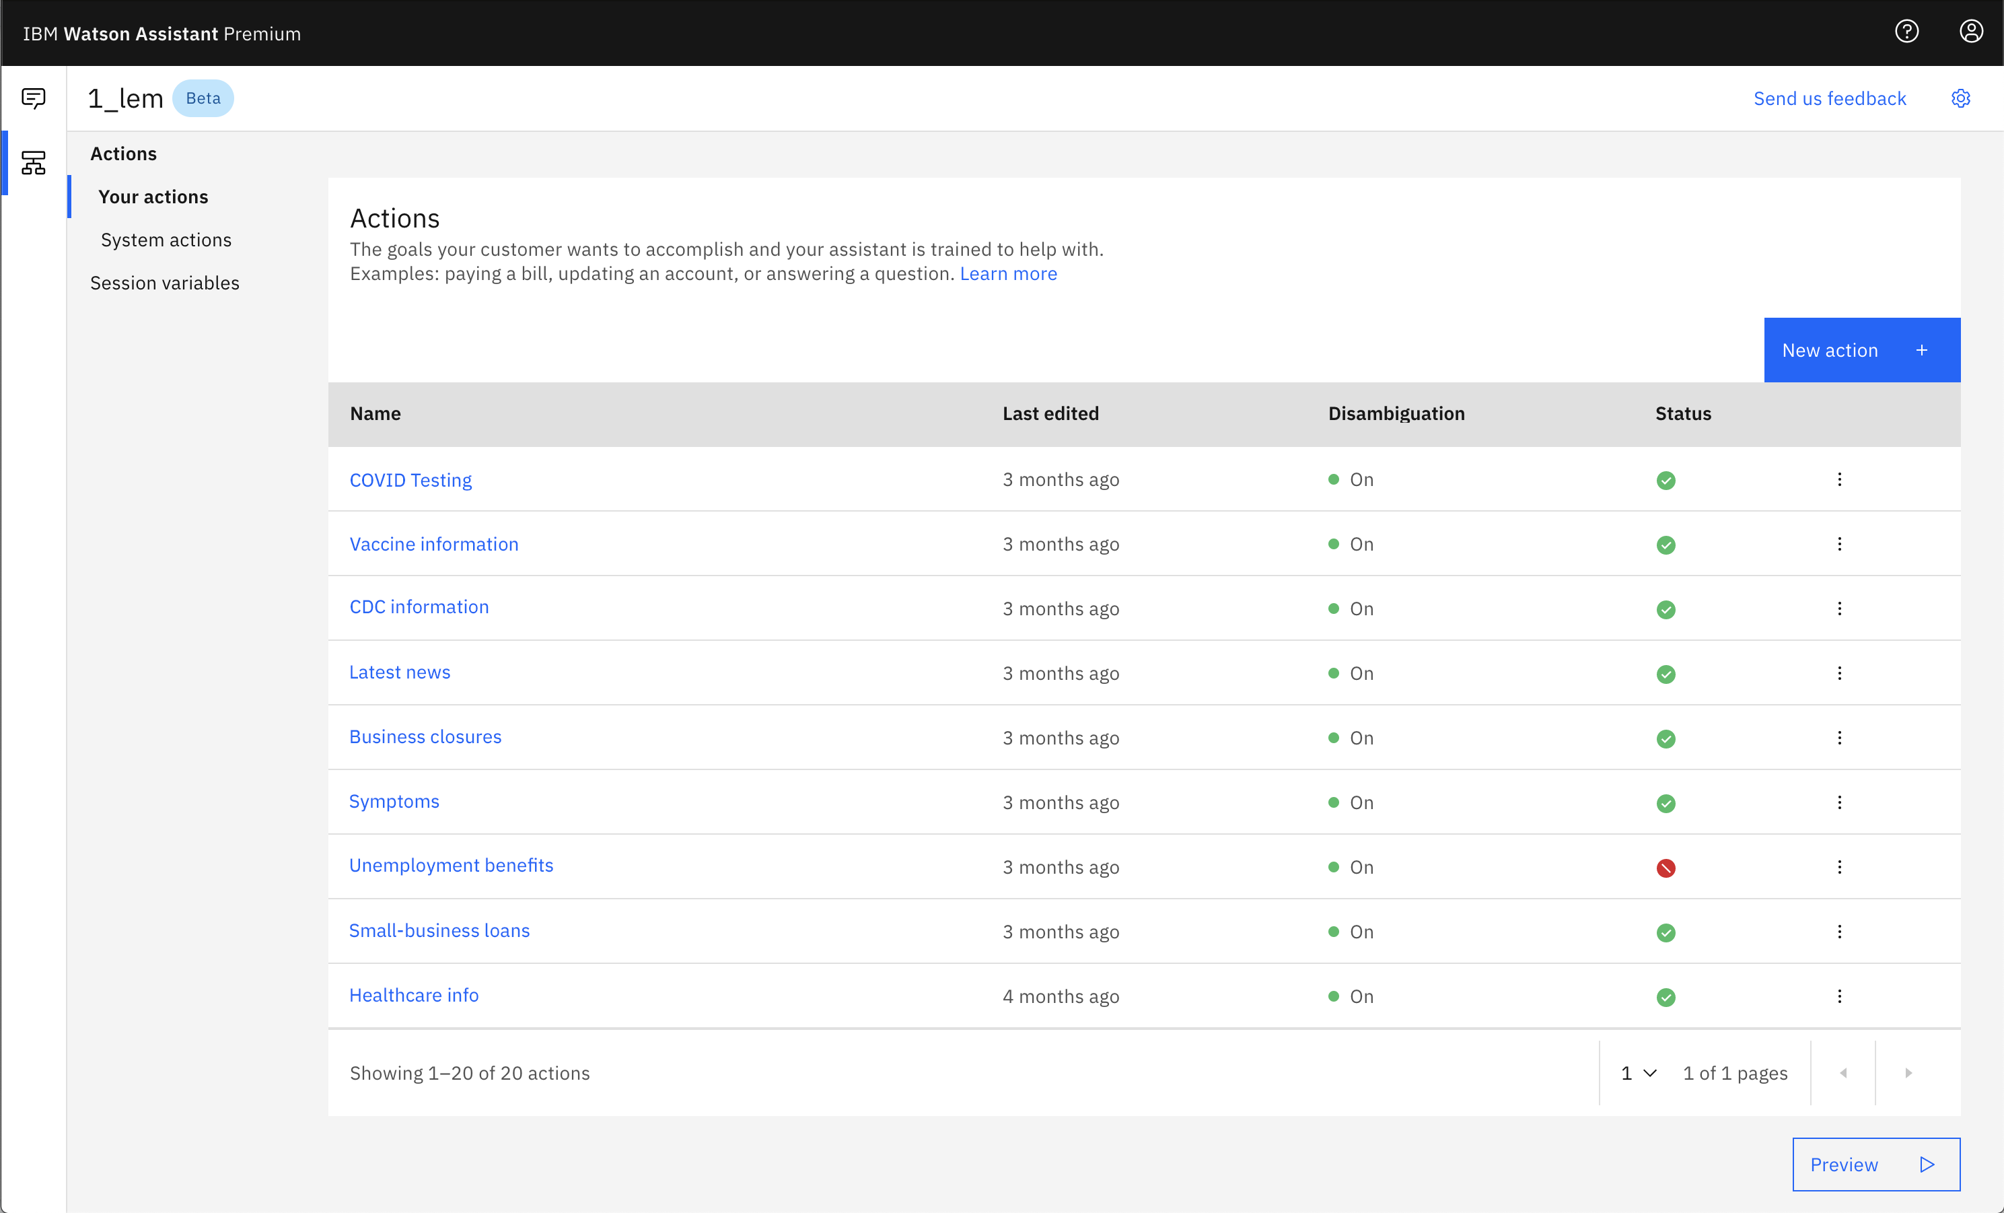Open overflow menu for the COVID Testing row
2004x1213 pixels.
click(1839, 479)
